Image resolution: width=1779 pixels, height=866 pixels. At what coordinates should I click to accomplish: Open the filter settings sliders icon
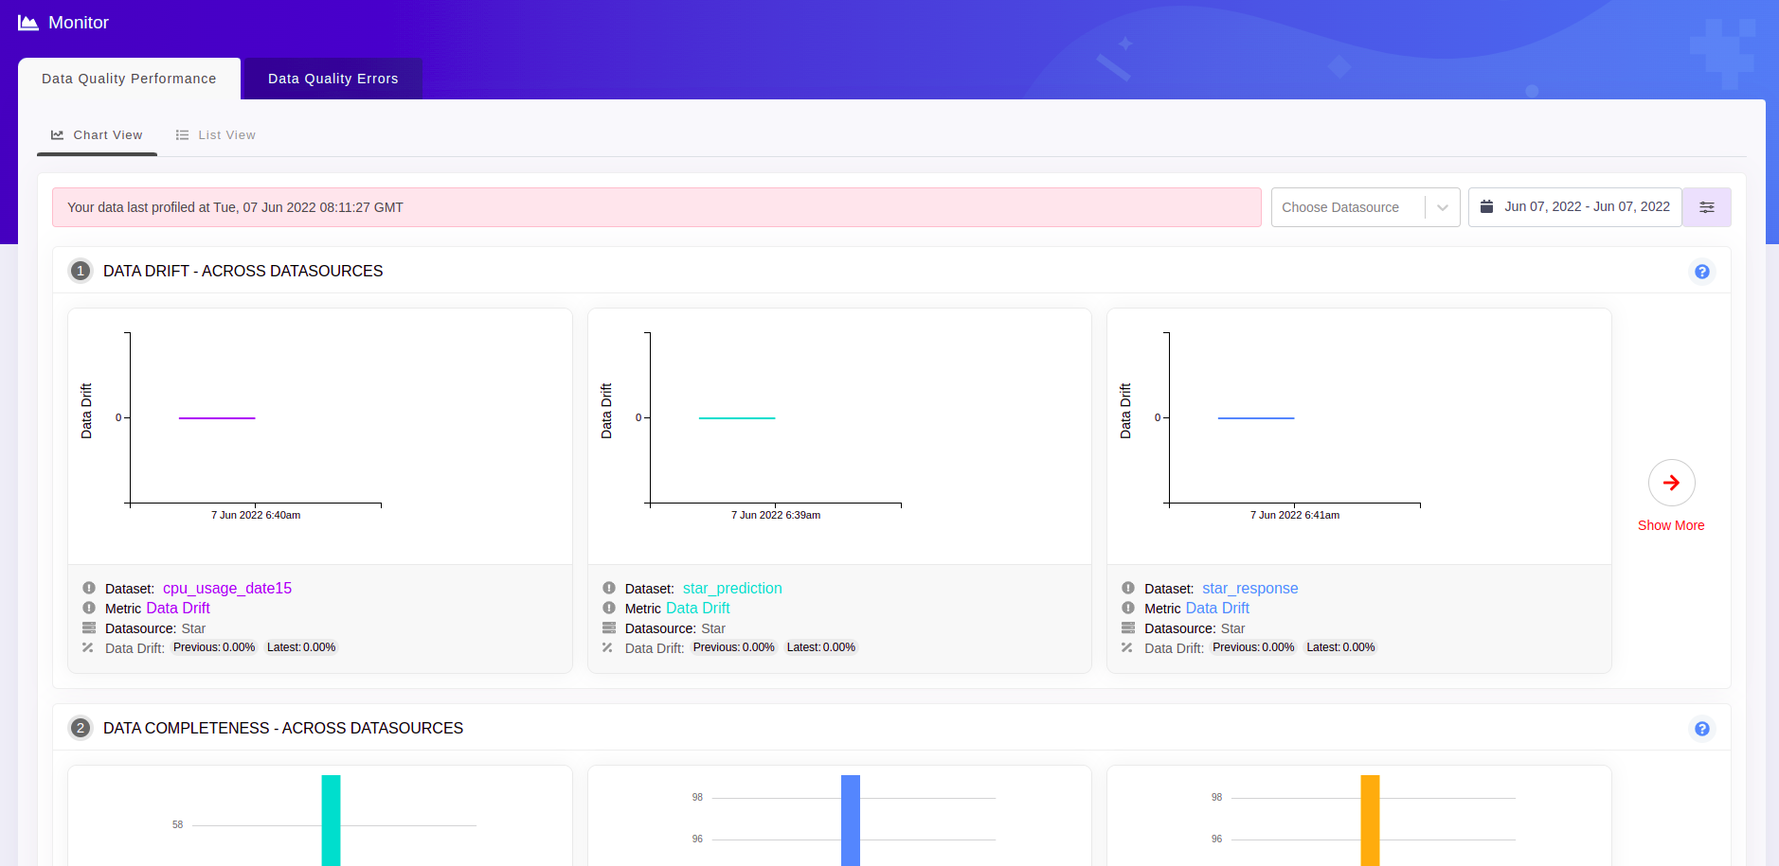(1706, 207)
